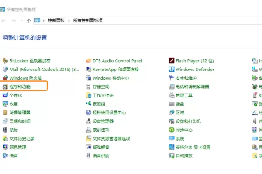This screenshot has height=174, width=262.
Task: Click the 恢复 recovery icon
Action: [x=5, y=104]
